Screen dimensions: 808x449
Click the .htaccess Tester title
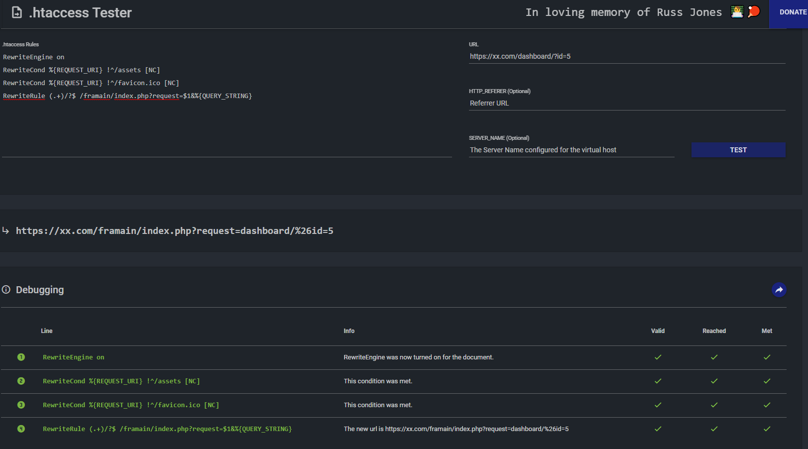(x=80, y=12)
